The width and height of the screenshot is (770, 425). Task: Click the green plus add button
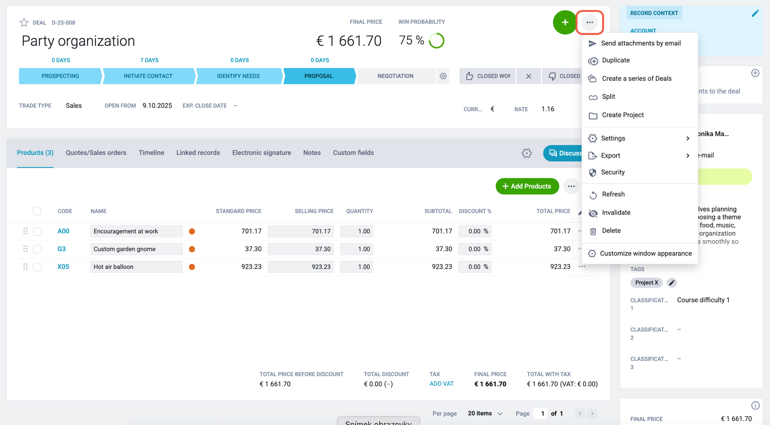(564, 22)
